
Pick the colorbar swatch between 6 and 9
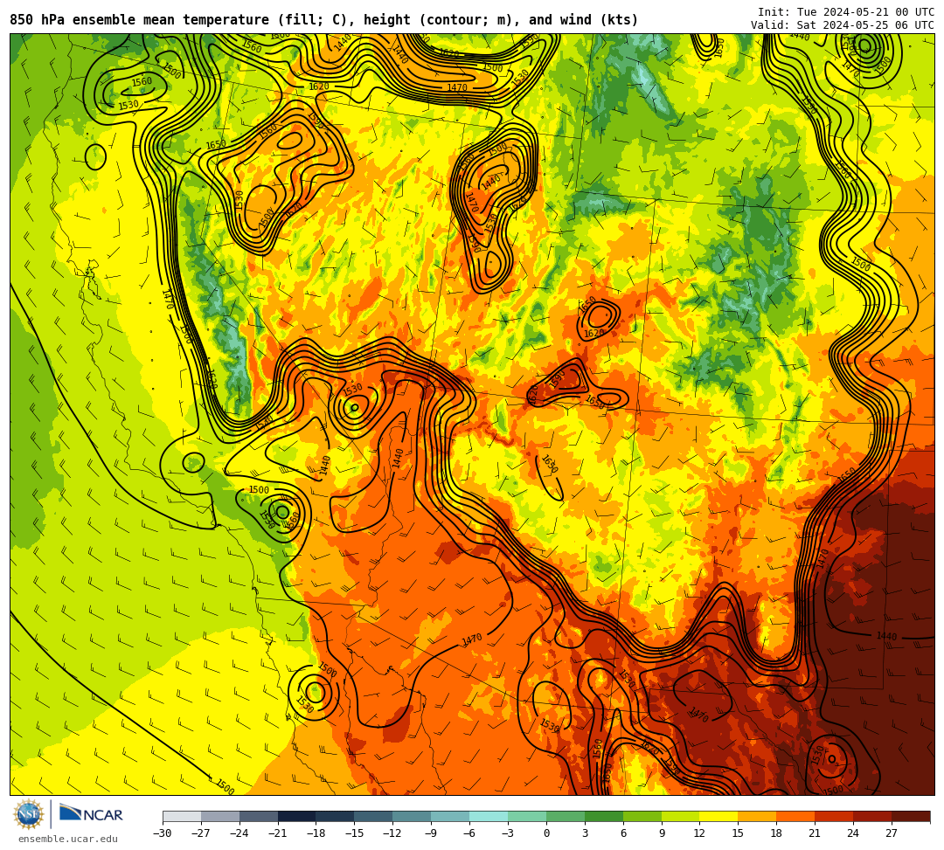click(642, 816)
